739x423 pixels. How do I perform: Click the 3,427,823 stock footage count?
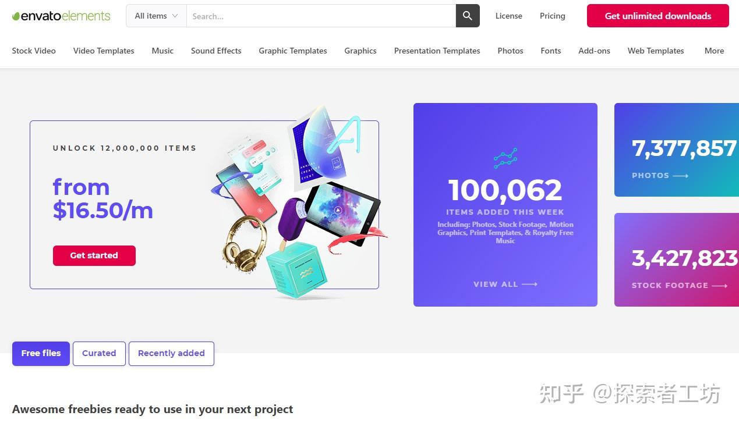[684, 259]
